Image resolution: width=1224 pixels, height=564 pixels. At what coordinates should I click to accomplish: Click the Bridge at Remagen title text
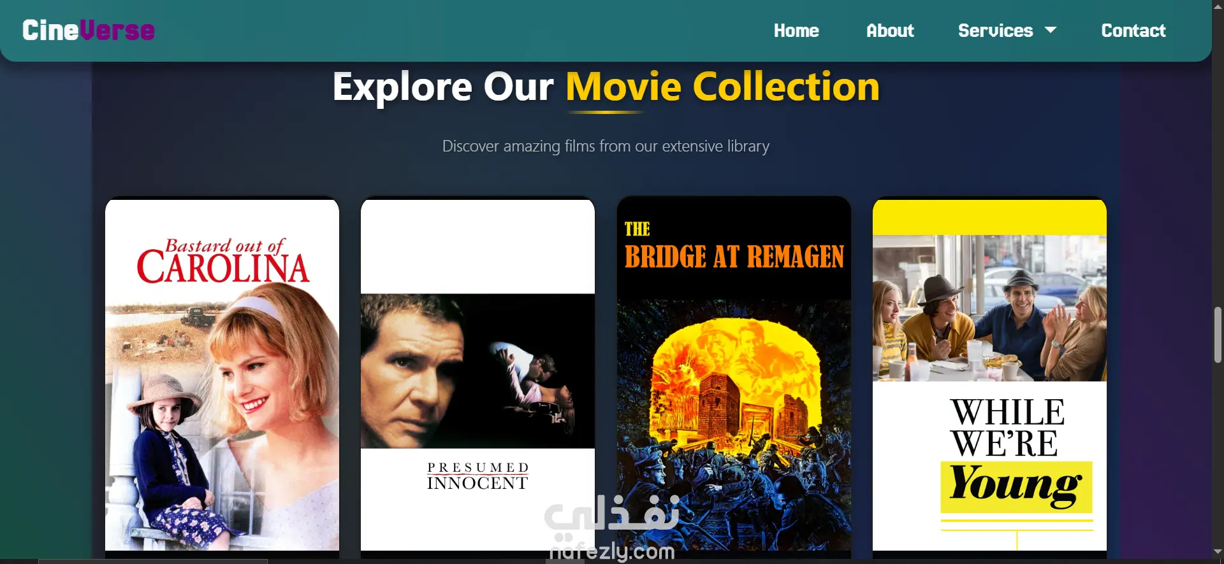(734, 246)
